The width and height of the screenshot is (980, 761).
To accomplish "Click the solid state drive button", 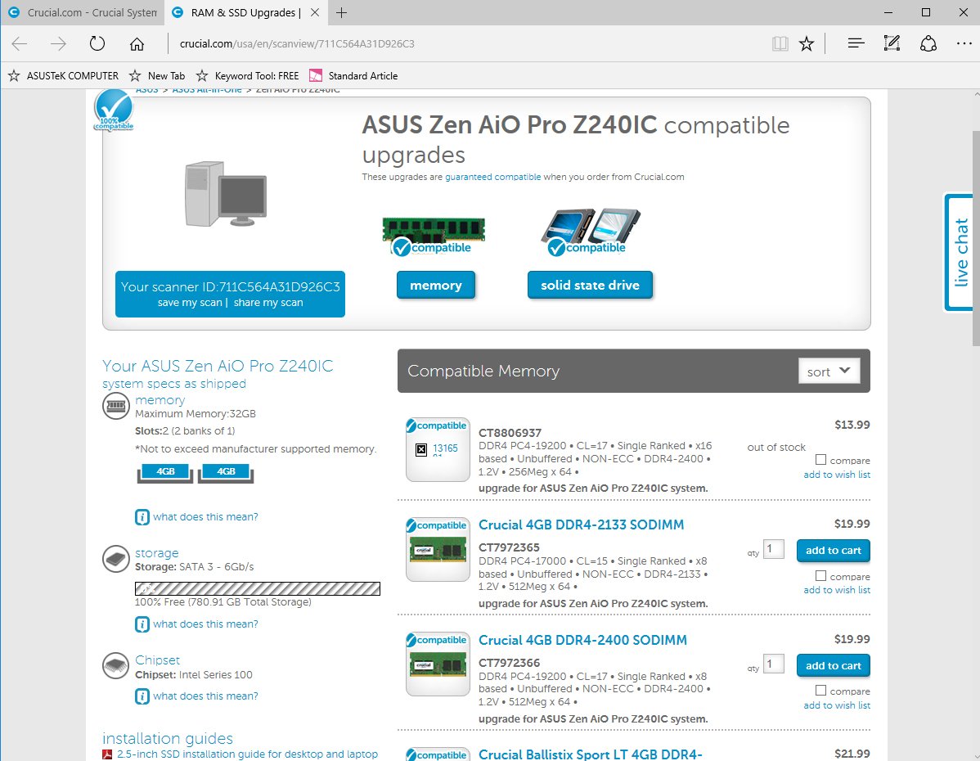I will click(x=590, y=285).
